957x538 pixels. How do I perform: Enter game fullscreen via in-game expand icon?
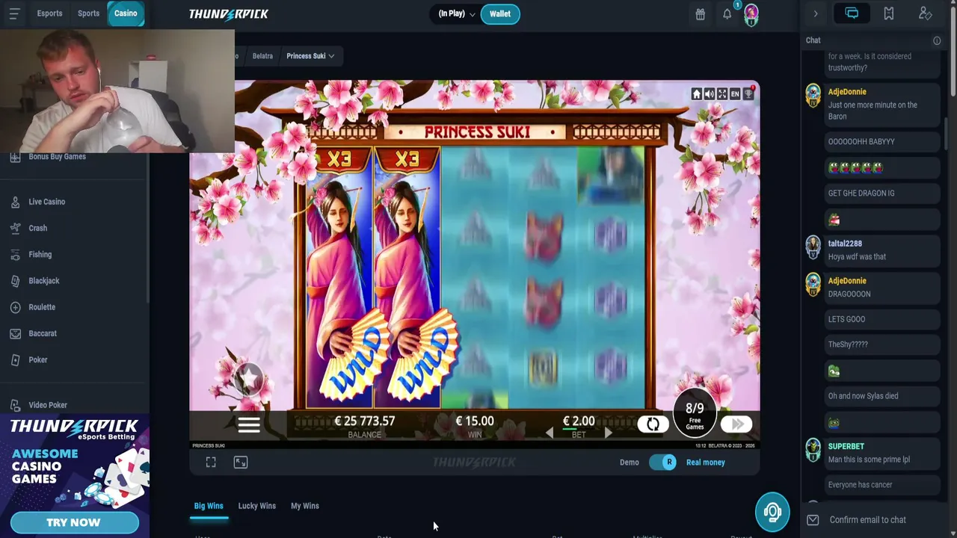(721, 94)
